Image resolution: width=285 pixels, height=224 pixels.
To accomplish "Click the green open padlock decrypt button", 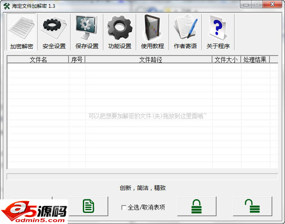I will click(x=253, y=206).
